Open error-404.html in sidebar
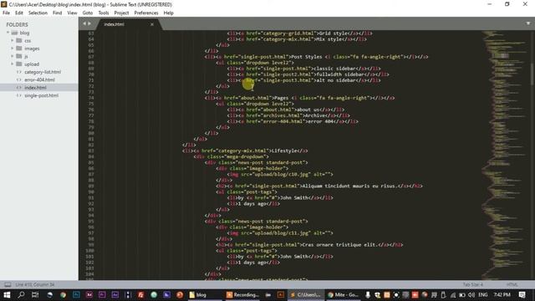 point(39,80)
